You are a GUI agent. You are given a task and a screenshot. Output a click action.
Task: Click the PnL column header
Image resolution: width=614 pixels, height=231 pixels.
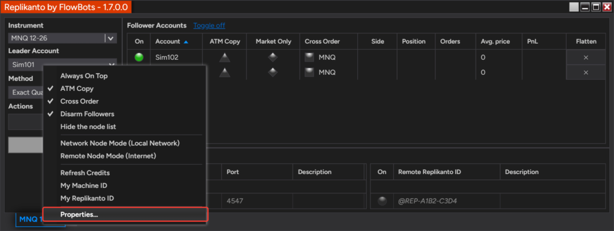click(544, 41)
